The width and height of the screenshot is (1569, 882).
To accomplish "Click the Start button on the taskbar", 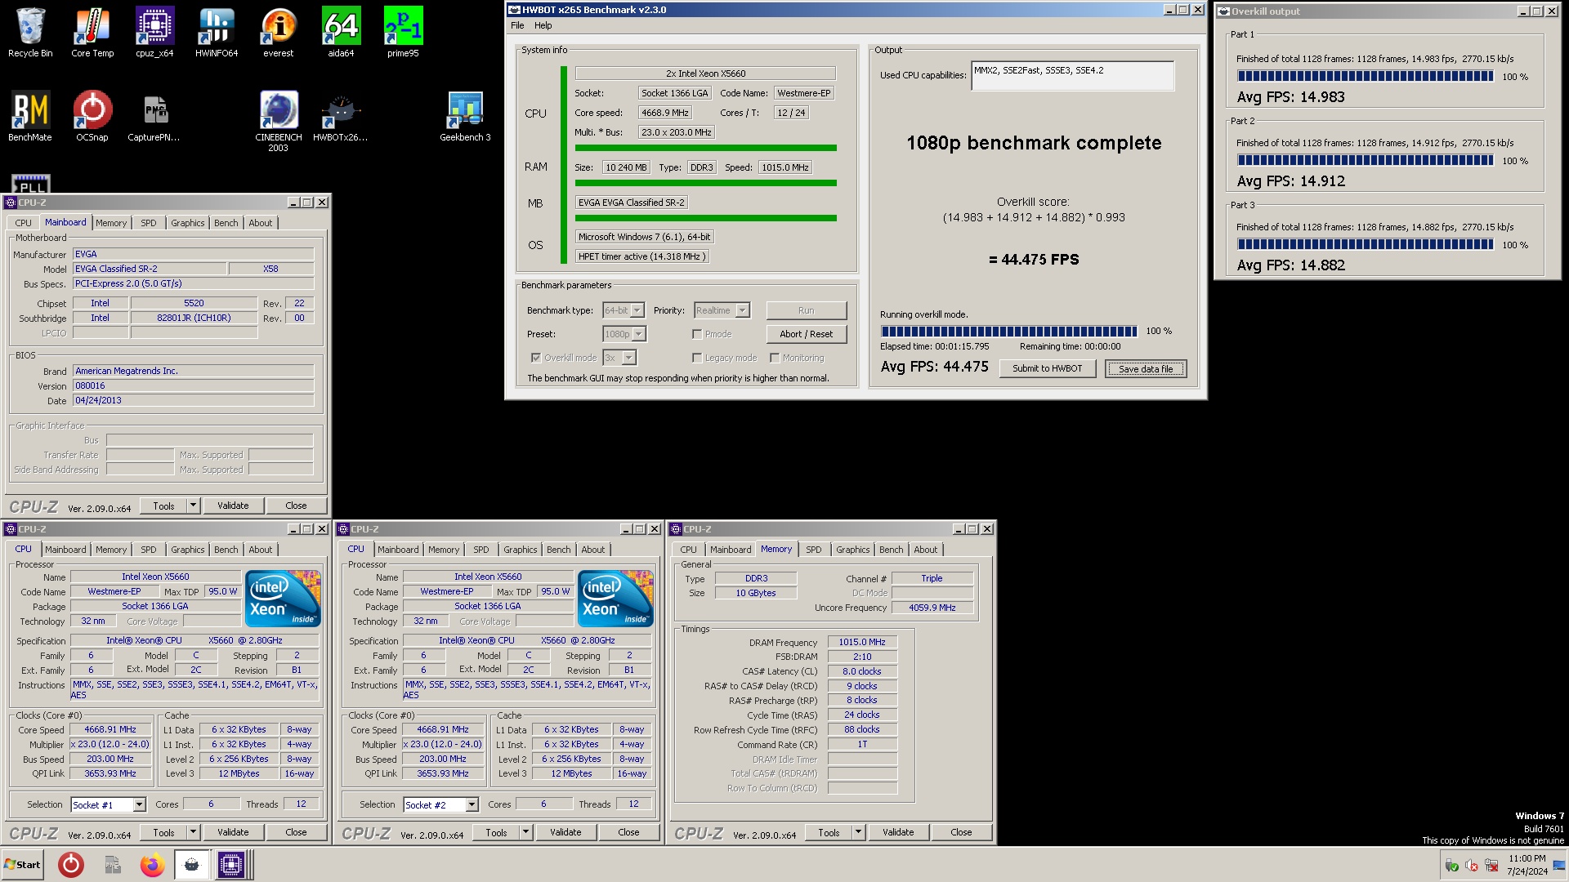I will (23, 865).
